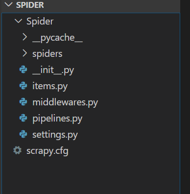Expand the spiders folder chevron

click(24, 53)
